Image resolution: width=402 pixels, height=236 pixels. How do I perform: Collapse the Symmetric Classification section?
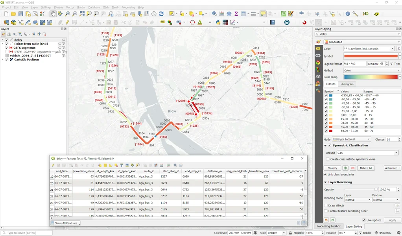coord(325,146)
